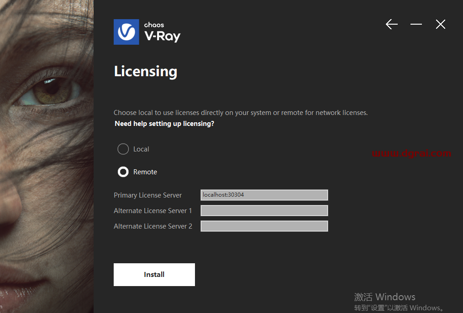Image resolution: width=463 pixels, height=313 pixels.
Task: Select the Local licensing radio button
Action: [x=123, y=149]
